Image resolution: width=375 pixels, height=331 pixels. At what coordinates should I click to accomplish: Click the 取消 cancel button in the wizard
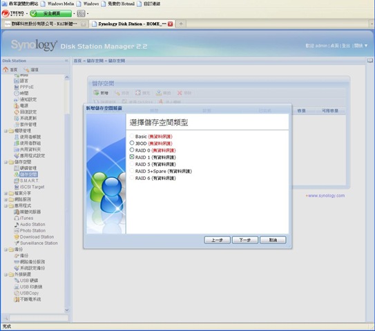273,240
